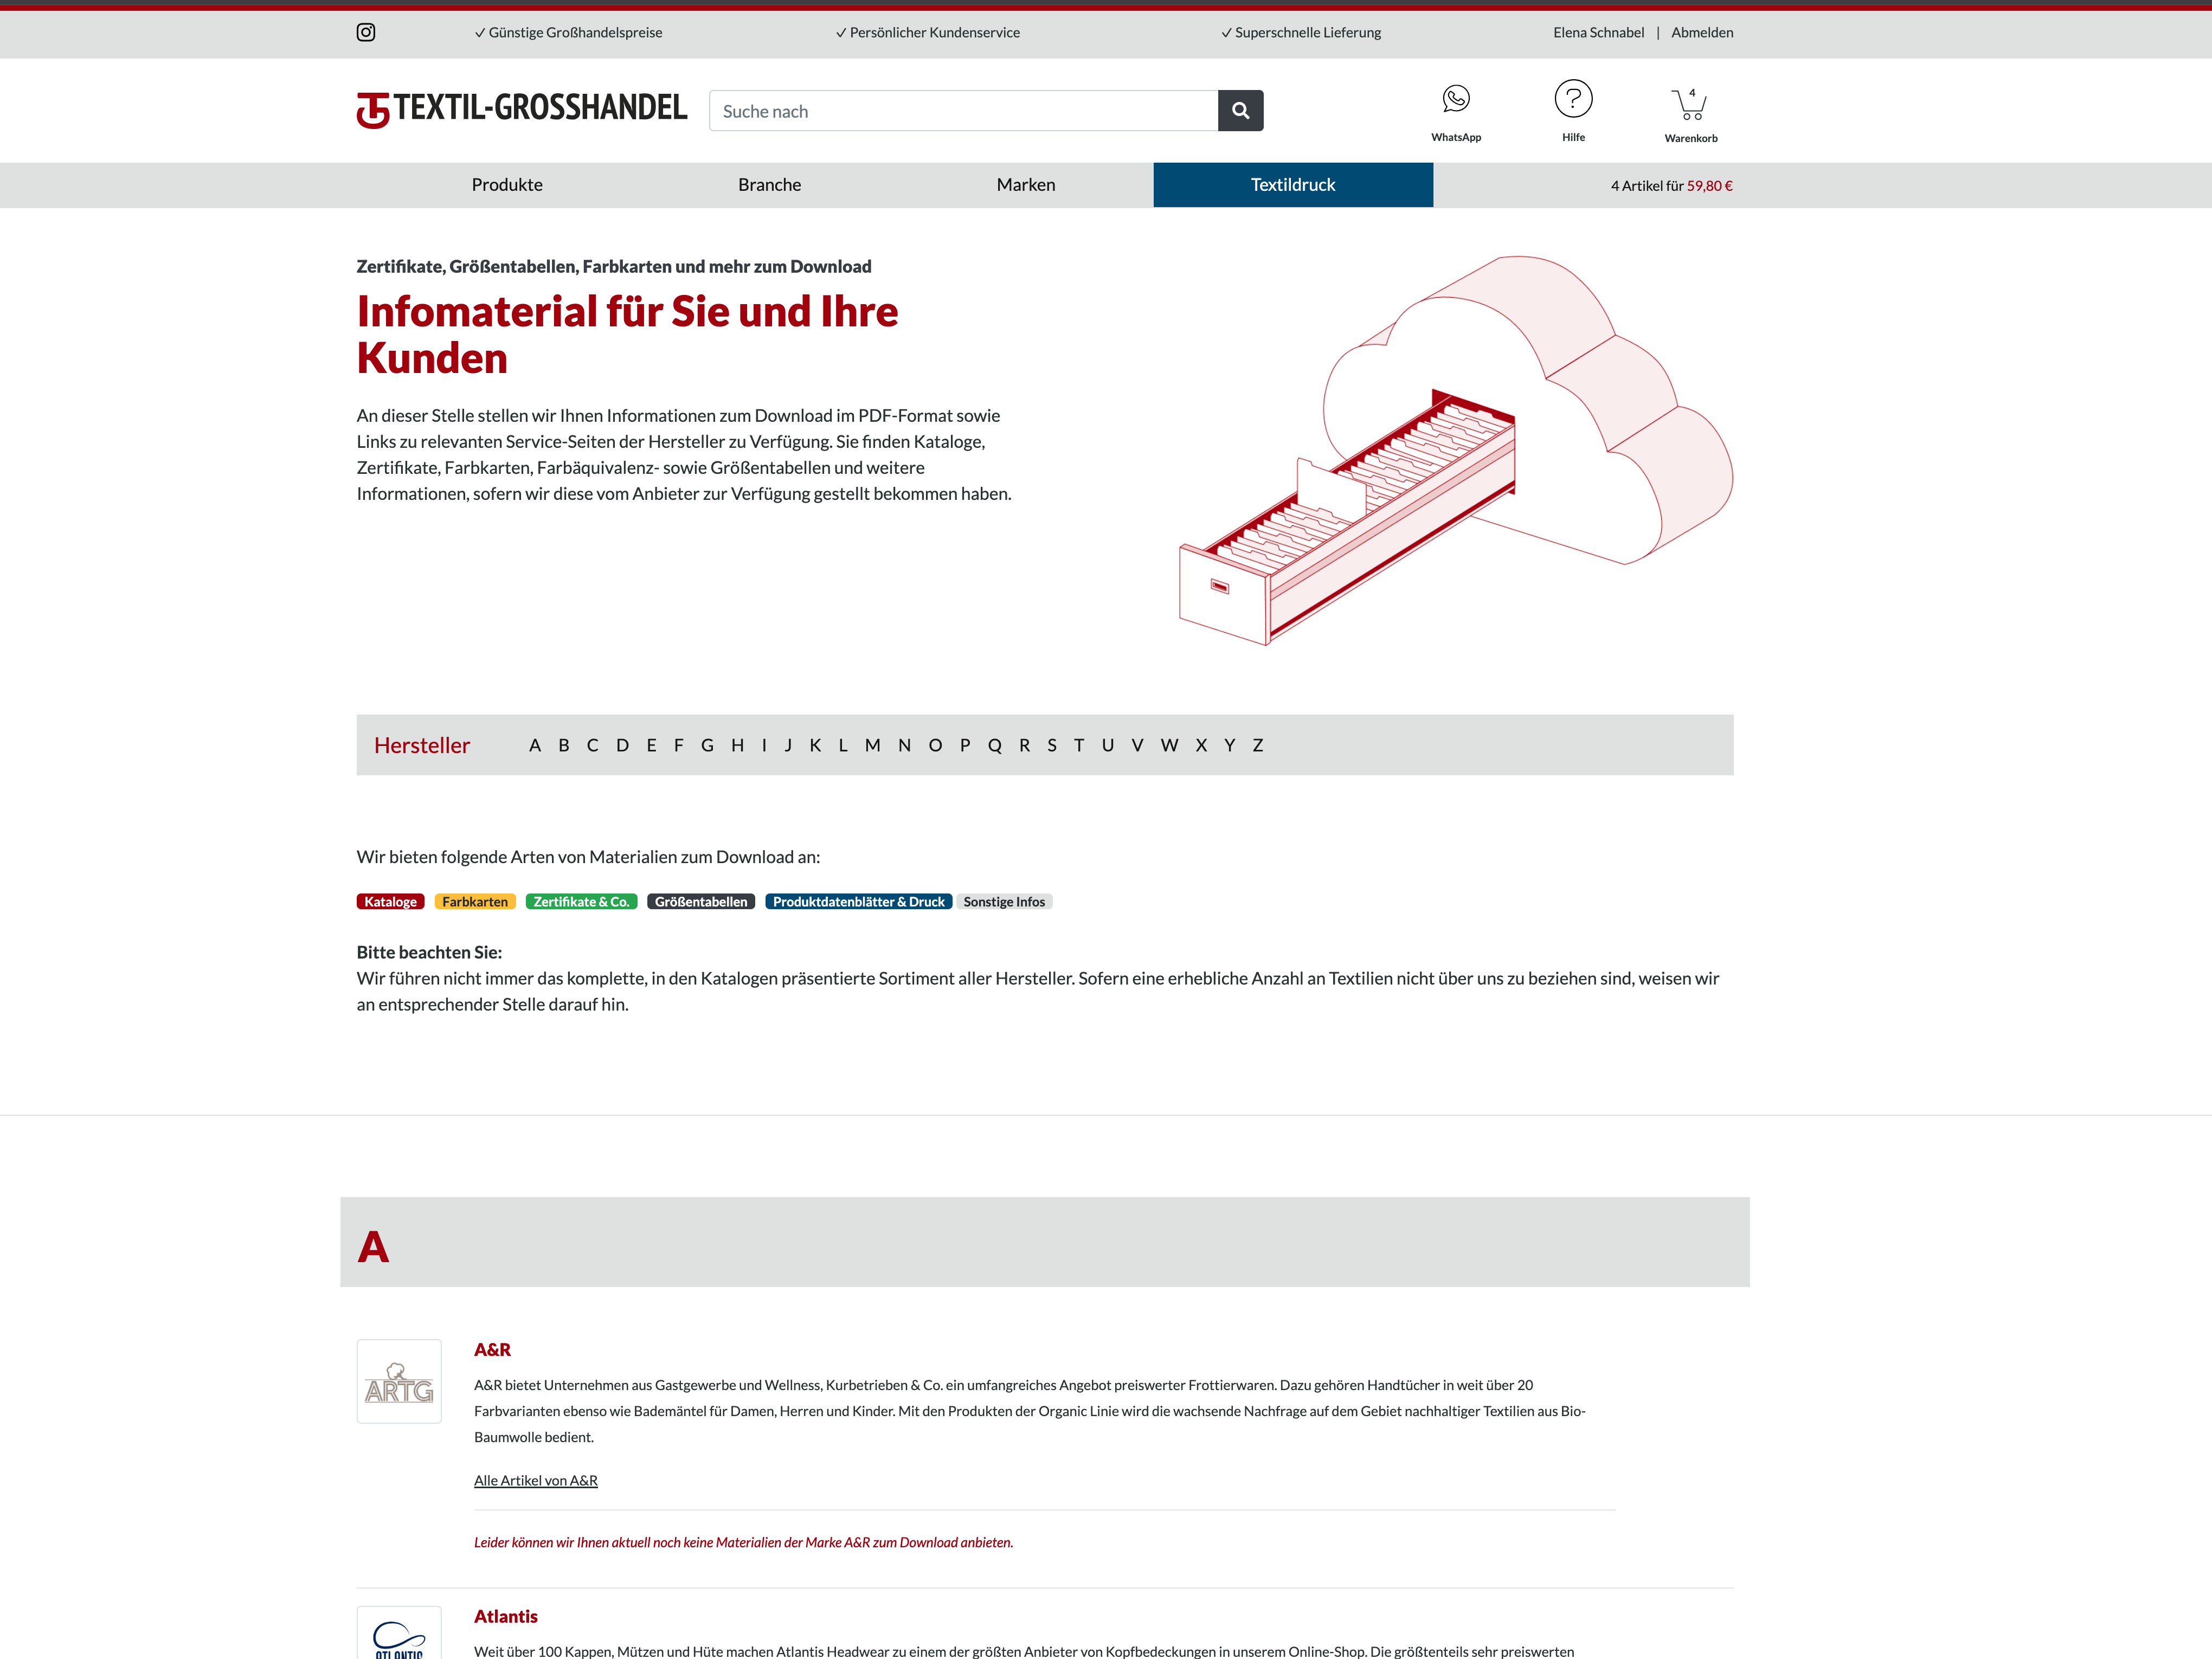The width and height of the screenshot is (2212, 1659).
Task: Open the Branche menu
Action: [x=770, y=185]
